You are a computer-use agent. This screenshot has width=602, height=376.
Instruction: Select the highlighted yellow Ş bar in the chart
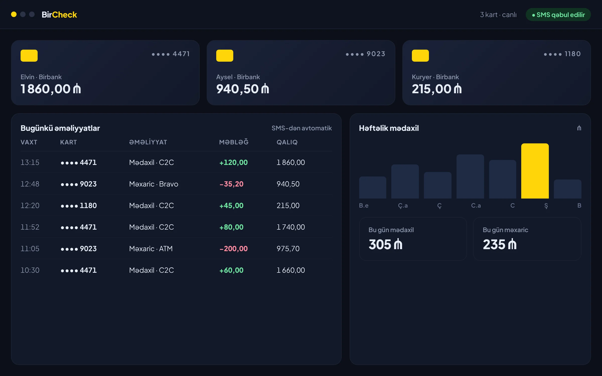[x=535, y=171]
